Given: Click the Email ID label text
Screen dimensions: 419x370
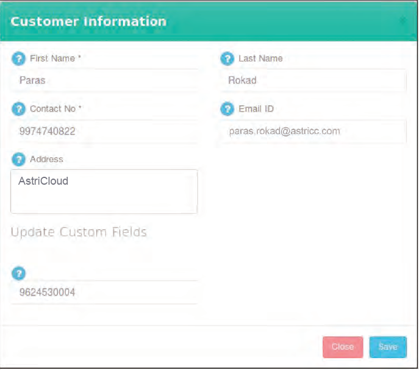Looking at the screenshot, I should click(256, 109).
